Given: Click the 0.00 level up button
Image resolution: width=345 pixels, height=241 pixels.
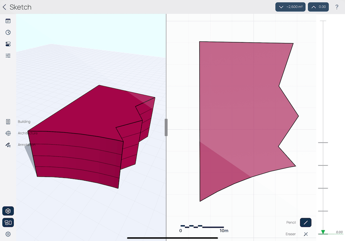Looking at the screenshot, I should (318, 7).
